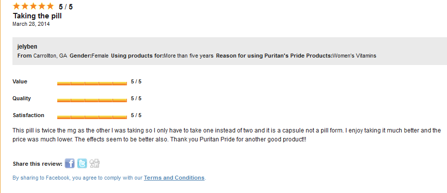Click the fifth orange rating star

click(50, 6)
